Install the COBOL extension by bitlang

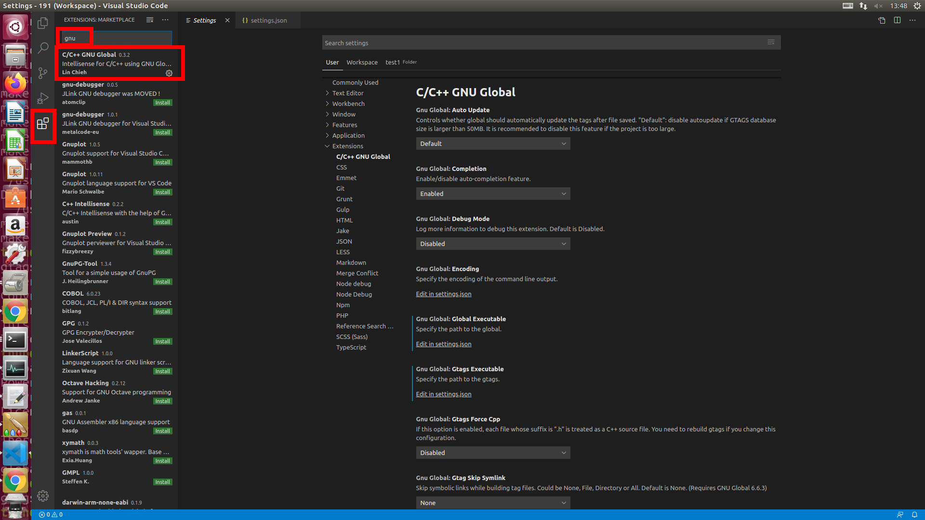click(x=162, y=312)
